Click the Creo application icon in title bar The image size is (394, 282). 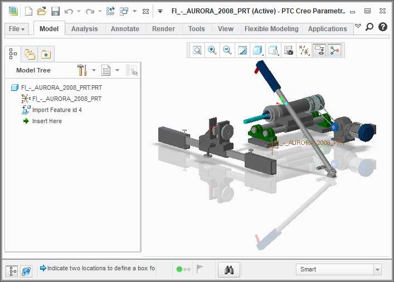click(x=13, y=11)
